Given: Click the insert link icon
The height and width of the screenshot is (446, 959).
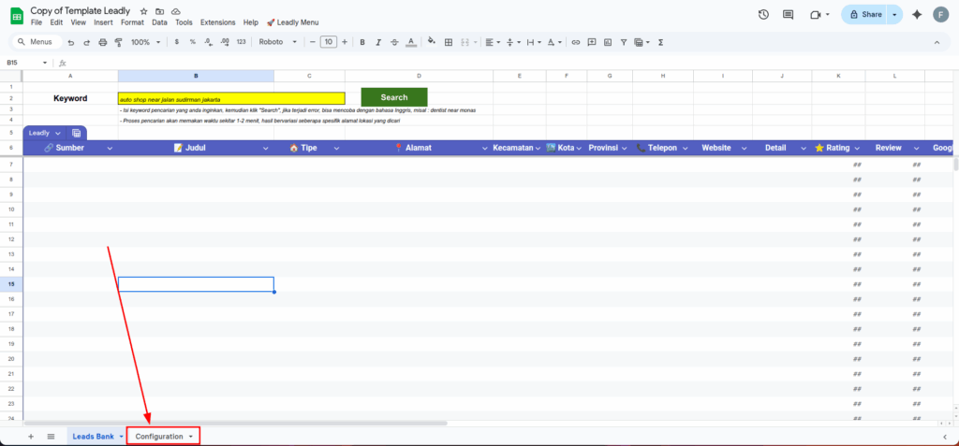Looking at the screenshot, I should pyautogui.click(x=576, y=42).
